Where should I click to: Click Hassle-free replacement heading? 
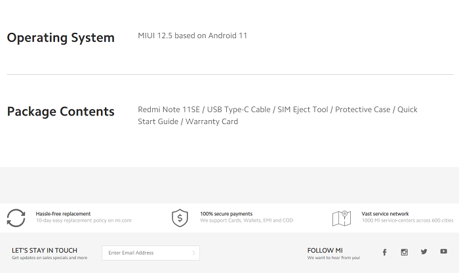click(63, 214)
